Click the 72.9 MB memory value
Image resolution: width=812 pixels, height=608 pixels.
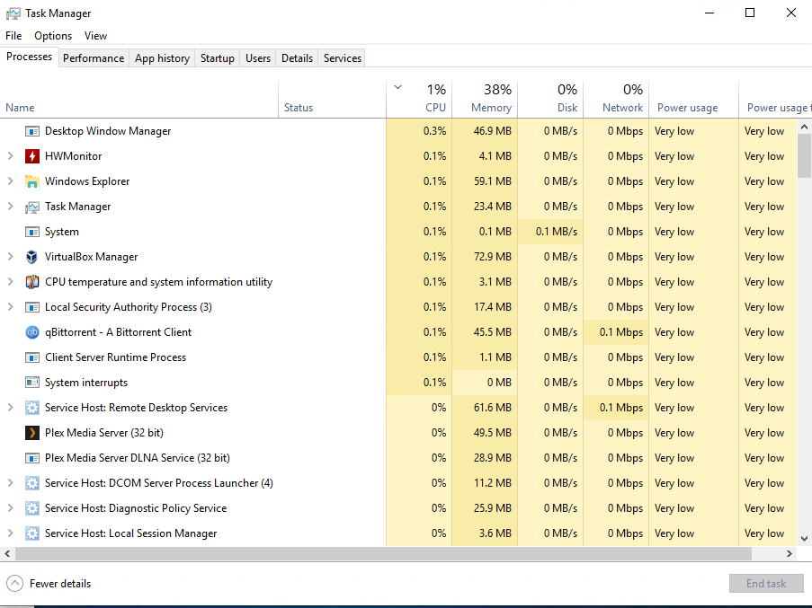click(493, 257)
